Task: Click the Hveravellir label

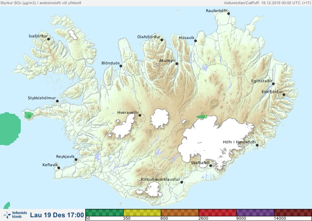Action: coord(128,113)
